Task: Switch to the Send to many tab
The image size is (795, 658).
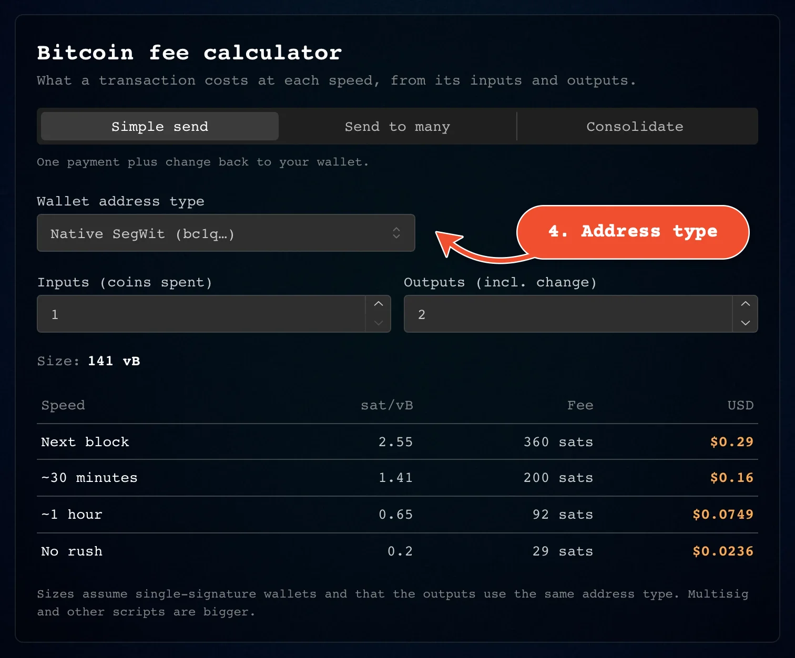Action: [397, 126]
